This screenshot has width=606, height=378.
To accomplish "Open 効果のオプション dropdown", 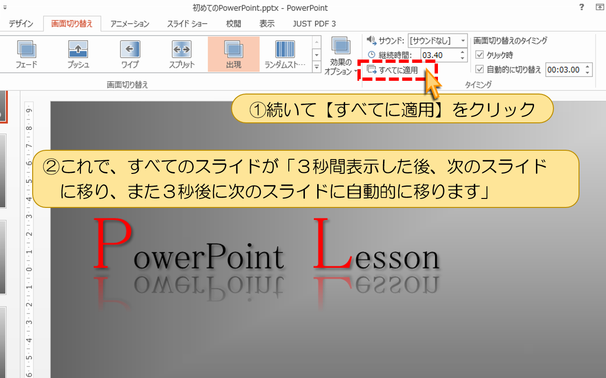I will point(341,56).
